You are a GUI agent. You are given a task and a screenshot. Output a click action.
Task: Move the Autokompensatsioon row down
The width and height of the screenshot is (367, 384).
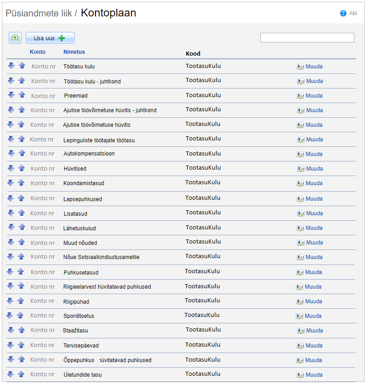(11, 153)
